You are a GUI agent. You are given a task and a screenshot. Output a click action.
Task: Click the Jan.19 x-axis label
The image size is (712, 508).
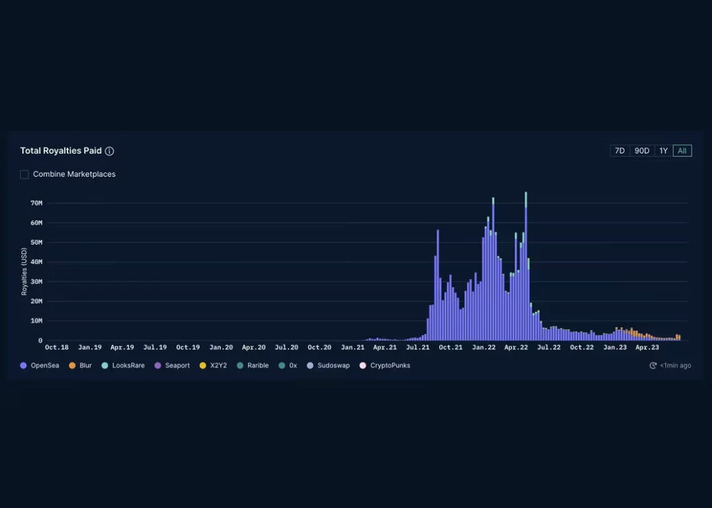click(x=90, y=347)
